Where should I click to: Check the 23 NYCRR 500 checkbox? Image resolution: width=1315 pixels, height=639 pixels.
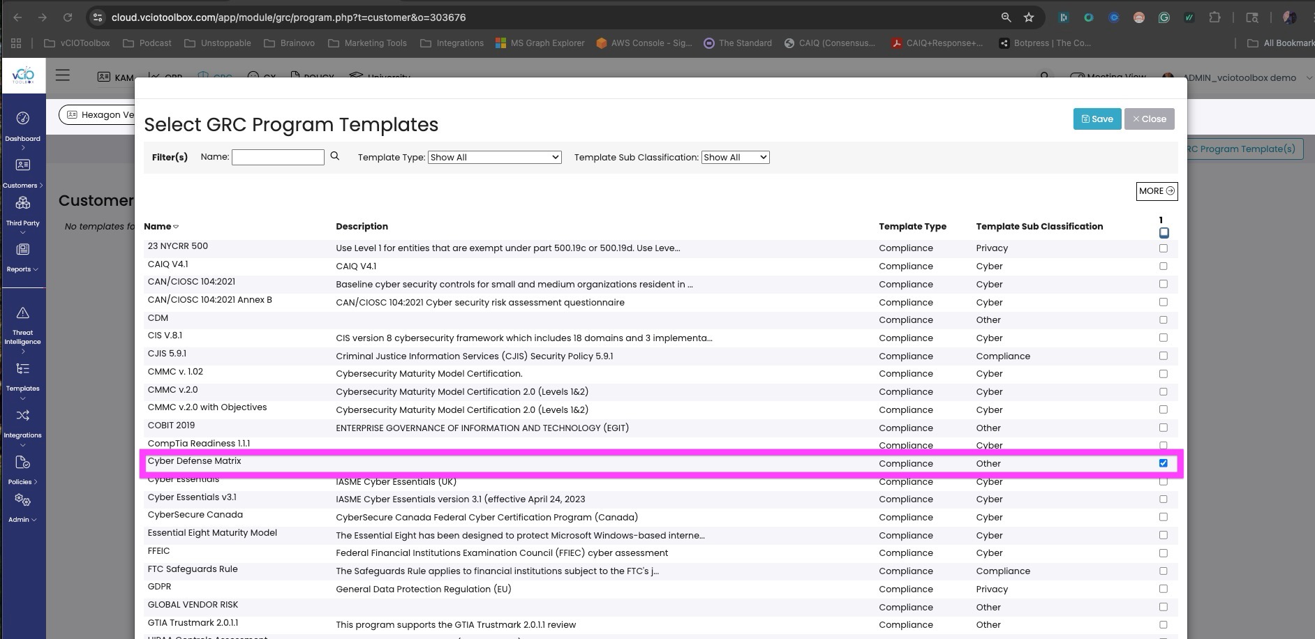click(x=1163, y=248)
